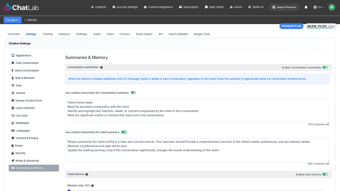Image resolution: width=340 pixels, height=191 pixels.
Task: Toggle custom instructions for client summary
Action: tap(124, 132)
